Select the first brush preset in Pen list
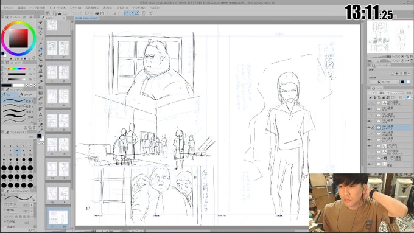 tap(18, 101)
